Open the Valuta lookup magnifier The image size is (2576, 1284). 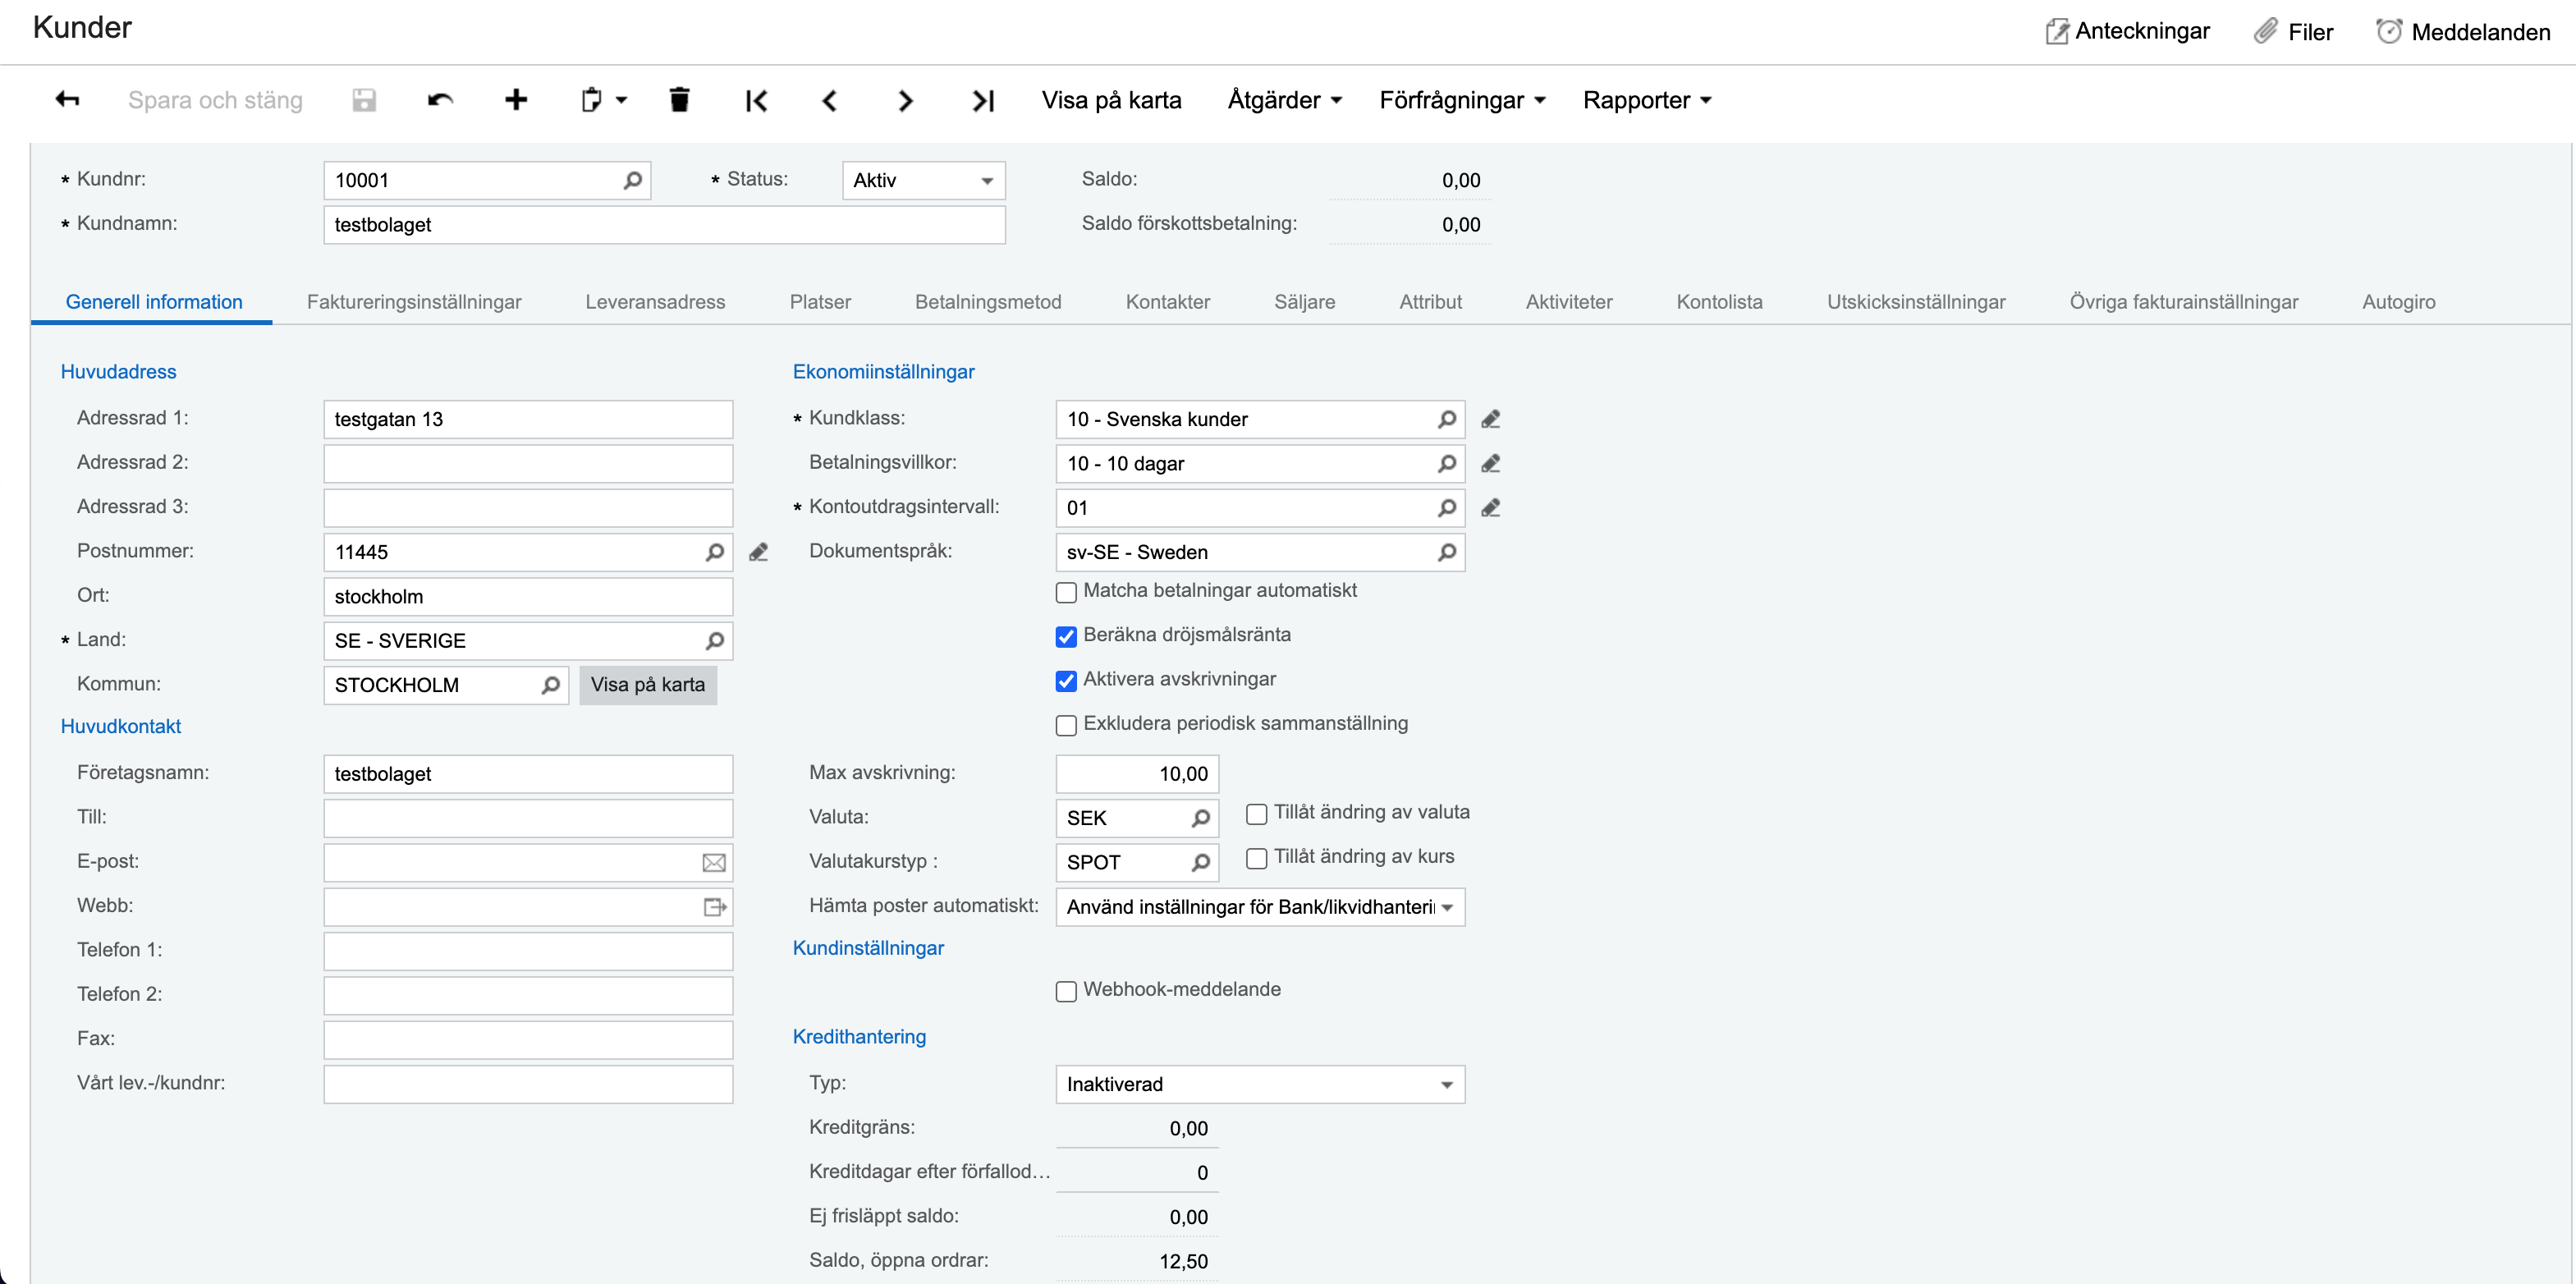tap(1200, 818)
